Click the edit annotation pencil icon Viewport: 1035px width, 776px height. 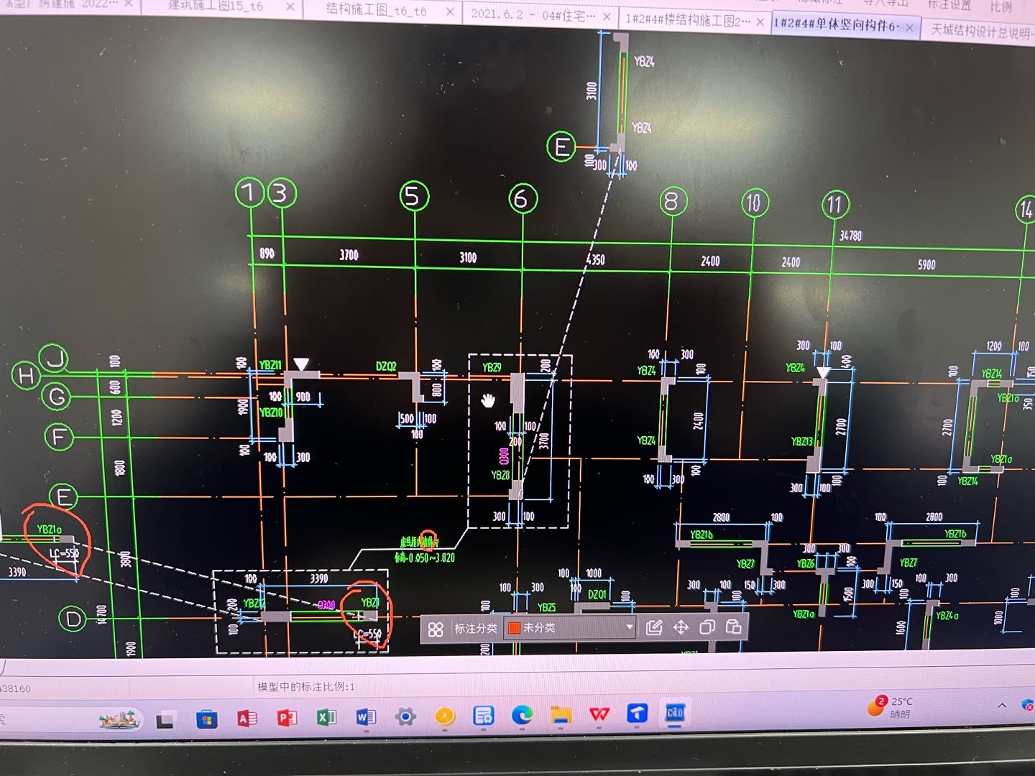(653, 628)
